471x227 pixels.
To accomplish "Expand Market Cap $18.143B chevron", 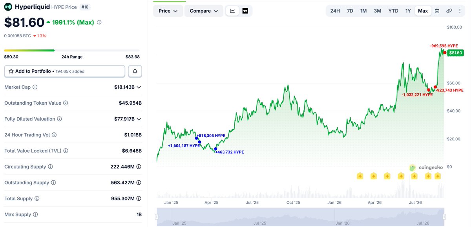I will 139,87.
